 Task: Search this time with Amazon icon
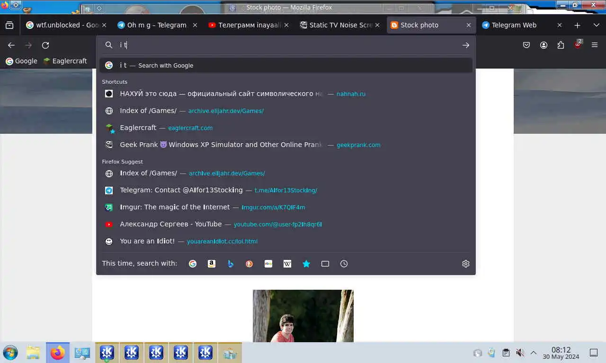point(212,264)
